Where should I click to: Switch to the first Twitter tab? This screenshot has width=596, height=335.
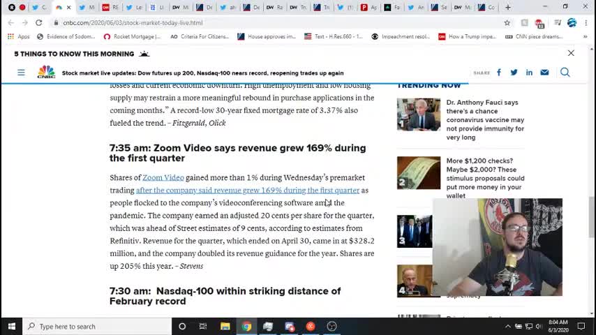tap(39, 7)
